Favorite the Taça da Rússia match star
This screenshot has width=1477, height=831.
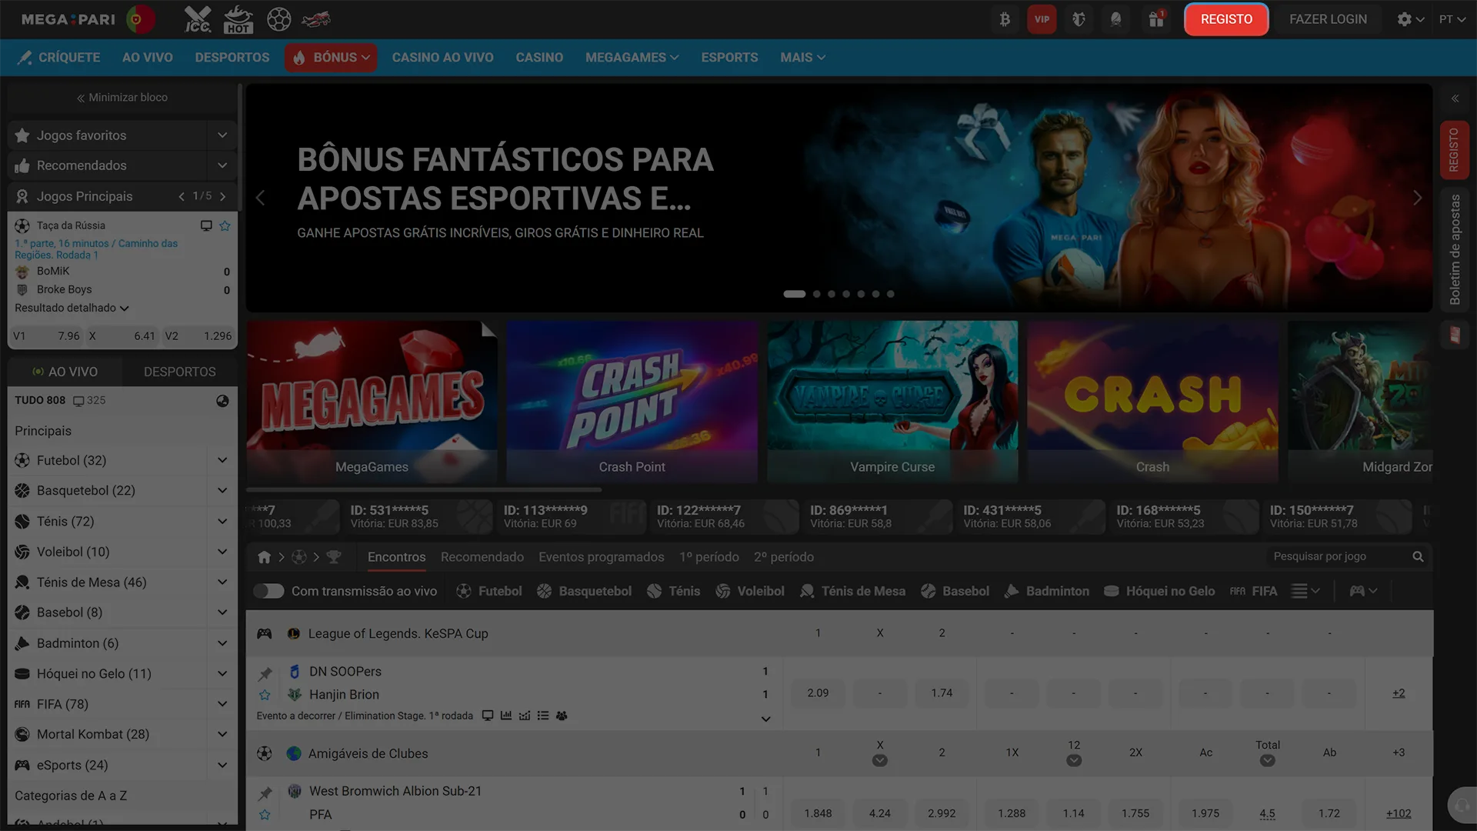tap(225, 225)
